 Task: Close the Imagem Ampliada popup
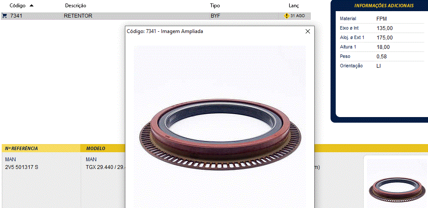(x=307, y=31)
